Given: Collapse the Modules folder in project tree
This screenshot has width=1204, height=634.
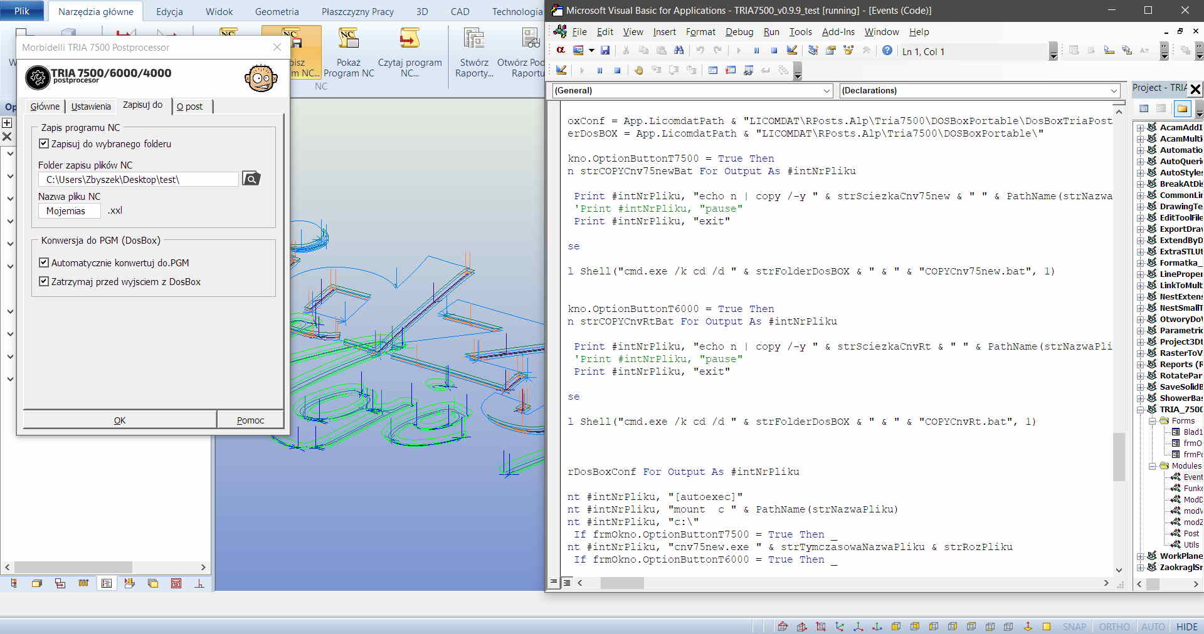Looking at the screenshot, I should click(1152, 466).
